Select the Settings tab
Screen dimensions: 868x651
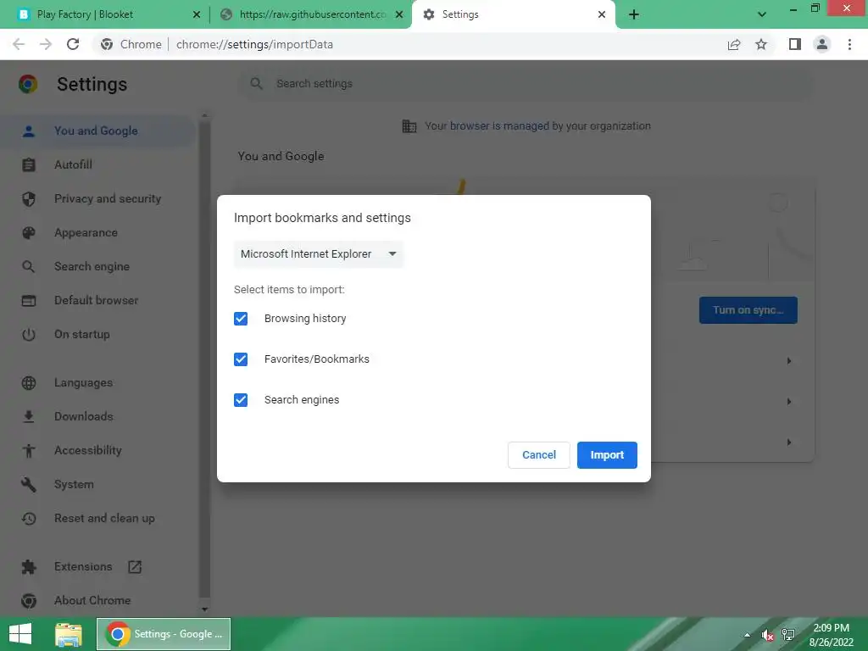pyautogui.click(x=512, y=14)
